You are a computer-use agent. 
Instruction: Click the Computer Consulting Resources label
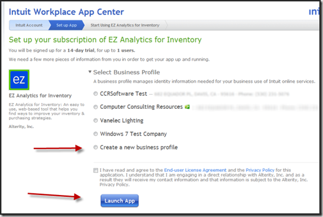point(141,107)
